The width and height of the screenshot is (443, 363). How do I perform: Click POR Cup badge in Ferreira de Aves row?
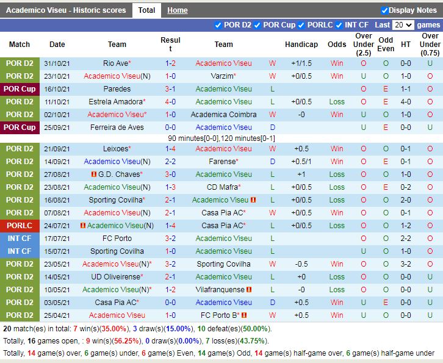pyautogui.click(x=20, y=128)
